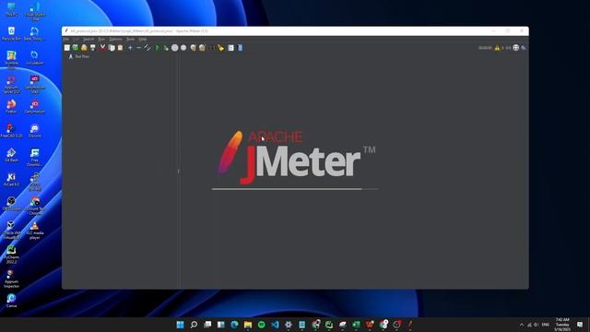The height and width of the screenshot is (332, 590).
Task: Show hidden tray icons chevron
Action: (x=522, y=325)
